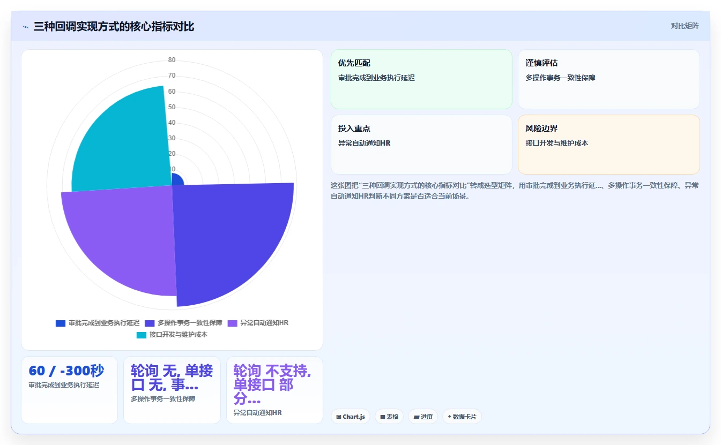Screen dimensions: 721x445
Task: Click 异常自动通知HR under the 轮询 不支持 stat
Action: click(x=258, y=413)
